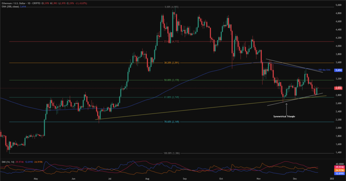This screenshot has width=346, height=181.
Task: Click the 5,000 price axis label
Action: point(339,5)
